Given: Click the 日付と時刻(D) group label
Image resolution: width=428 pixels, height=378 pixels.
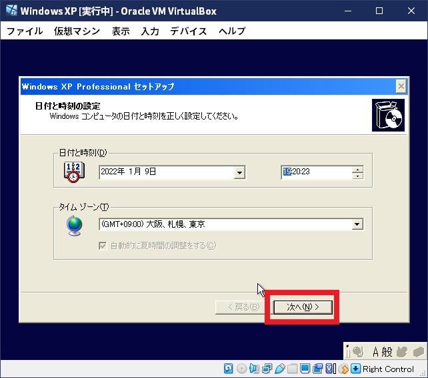Looking at the screenshot, I should click(x=83, y=153).
